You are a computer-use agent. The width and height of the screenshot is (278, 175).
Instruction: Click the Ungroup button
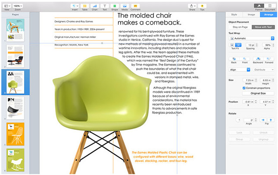pos(263,139)
